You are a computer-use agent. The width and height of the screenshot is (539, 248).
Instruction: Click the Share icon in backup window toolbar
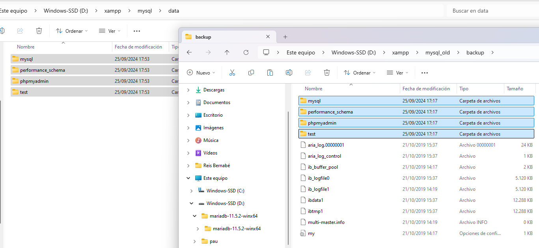[x=308, y=73]
